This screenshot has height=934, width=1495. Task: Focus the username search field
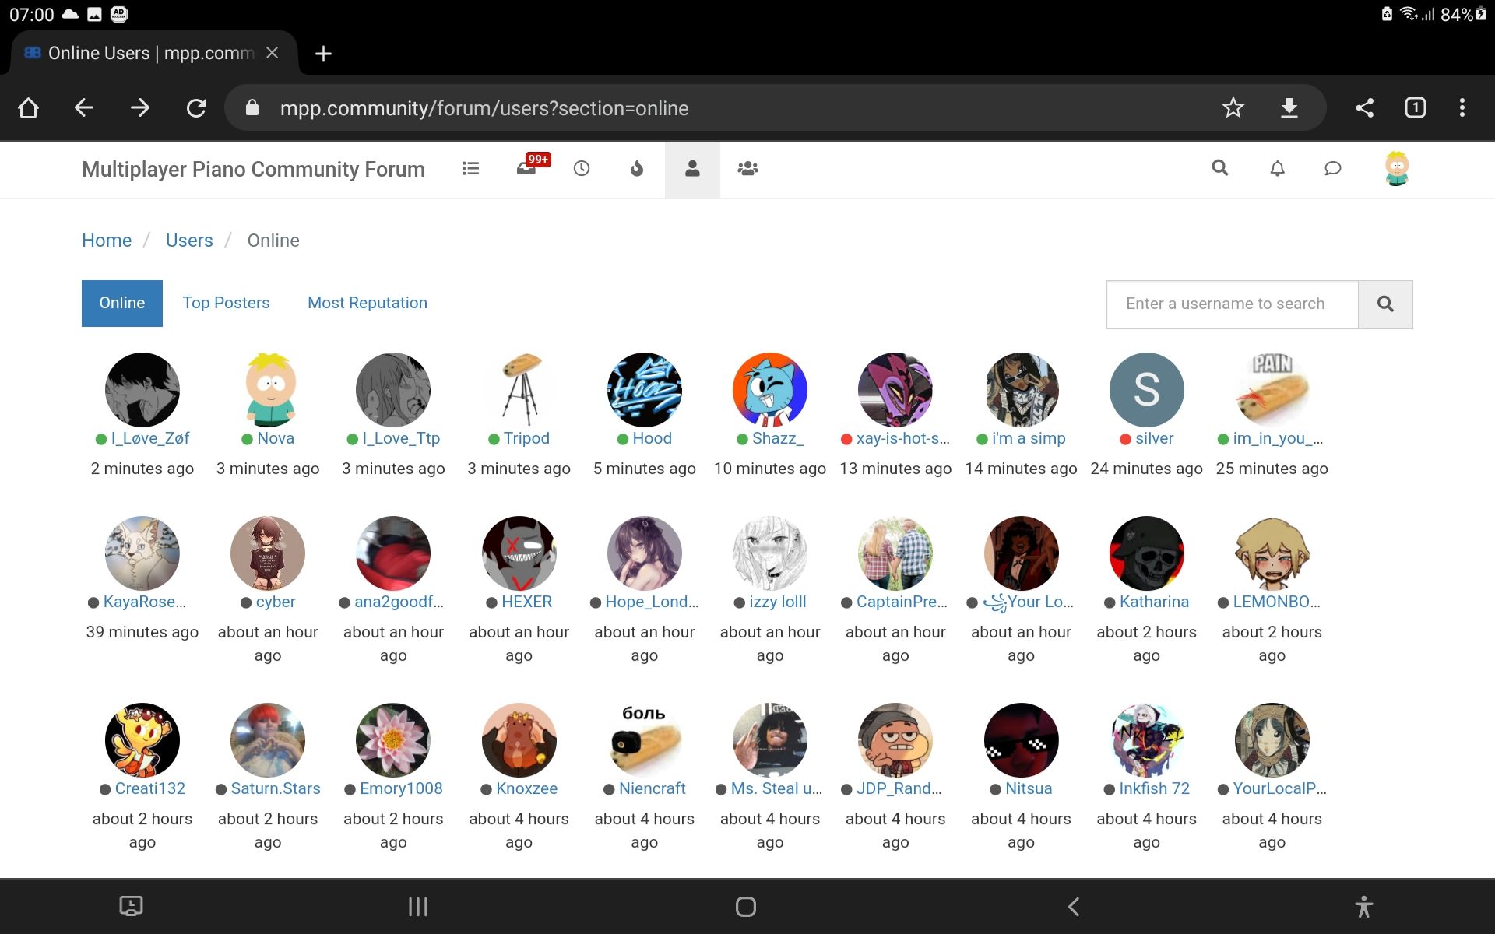pyautogui.click(x=1232, y=304)
